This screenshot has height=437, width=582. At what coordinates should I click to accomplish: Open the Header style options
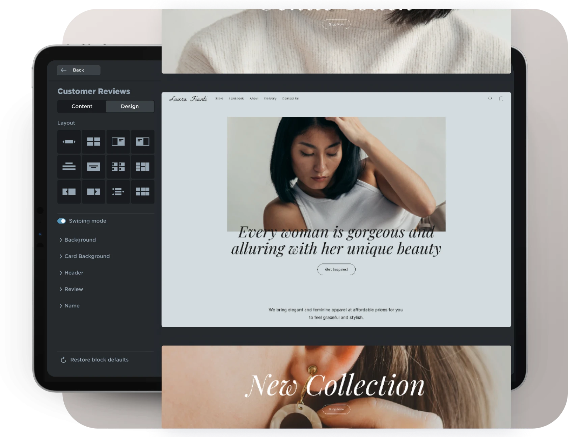tap(74, 273)
